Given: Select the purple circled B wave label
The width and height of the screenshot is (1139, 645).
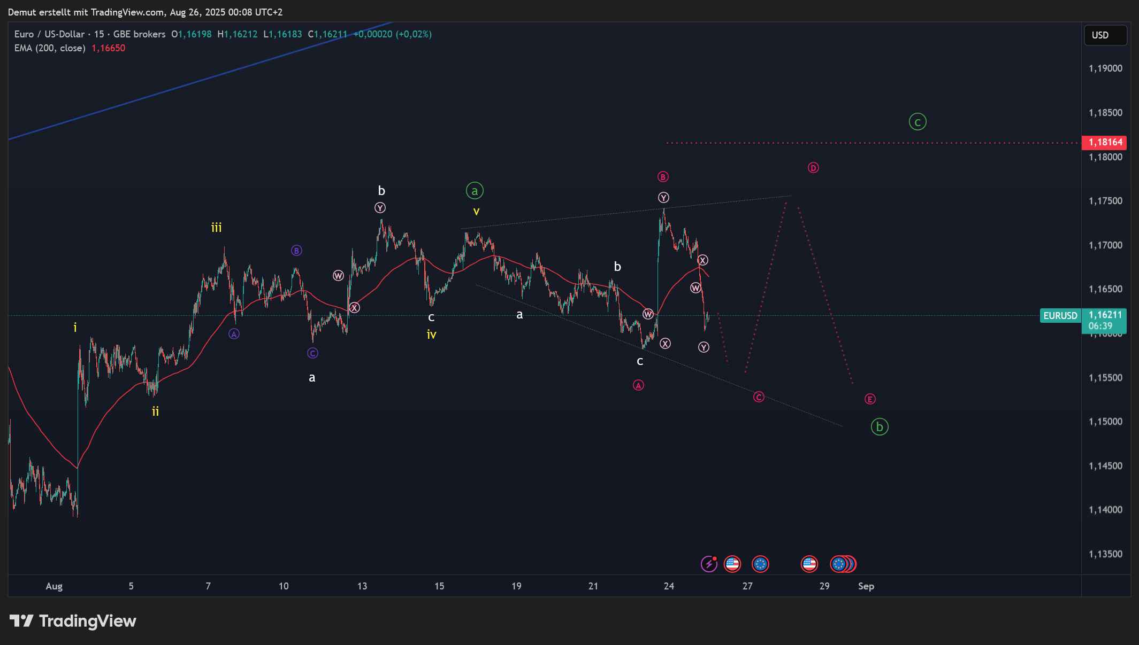Looking at the screenshot, I should click(296, 251).
